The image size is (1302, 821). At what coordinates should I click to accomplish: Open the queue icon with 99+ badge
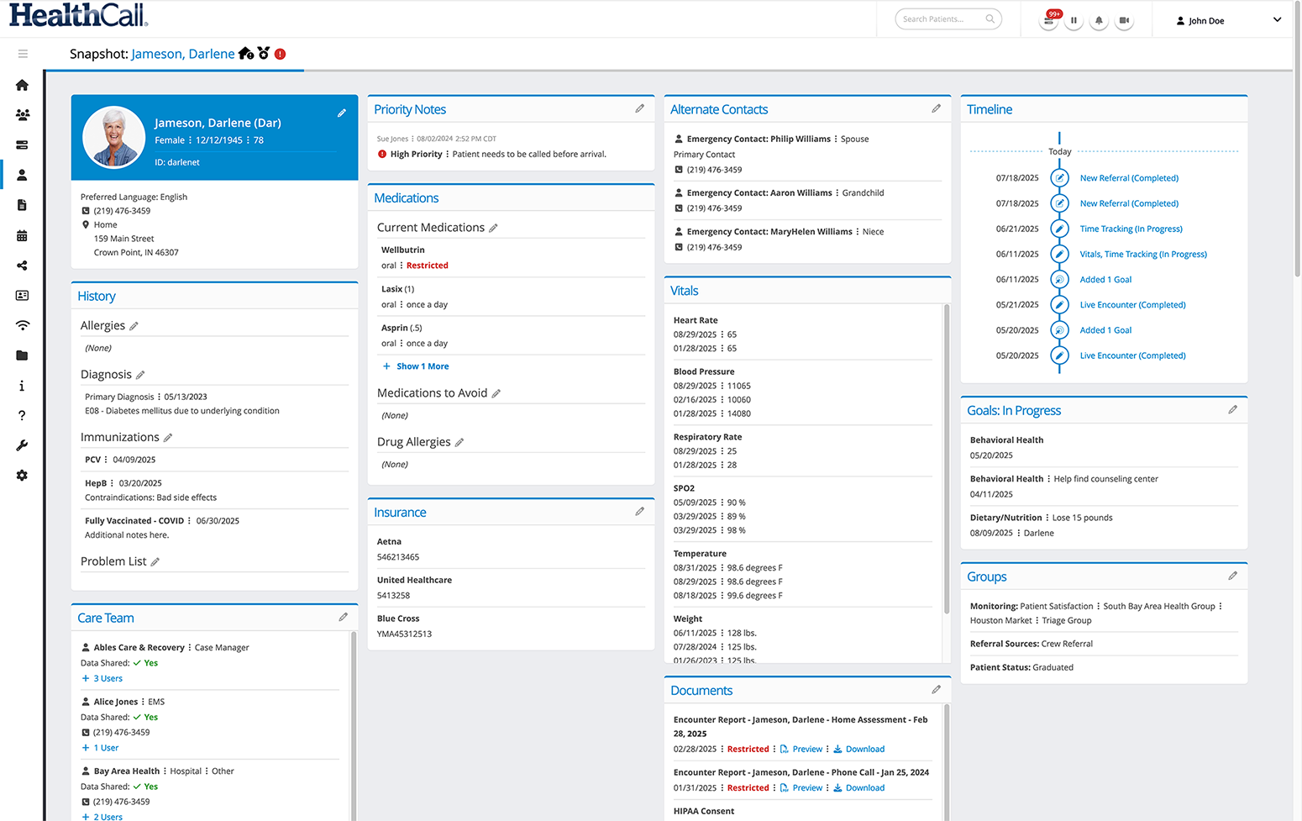[x=1049, y=20]
